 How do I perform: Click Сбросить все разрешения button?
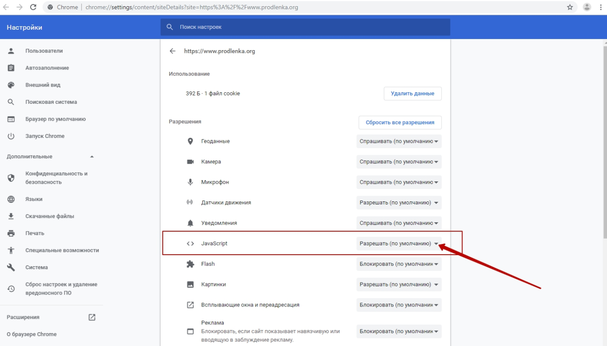(400, 122)
